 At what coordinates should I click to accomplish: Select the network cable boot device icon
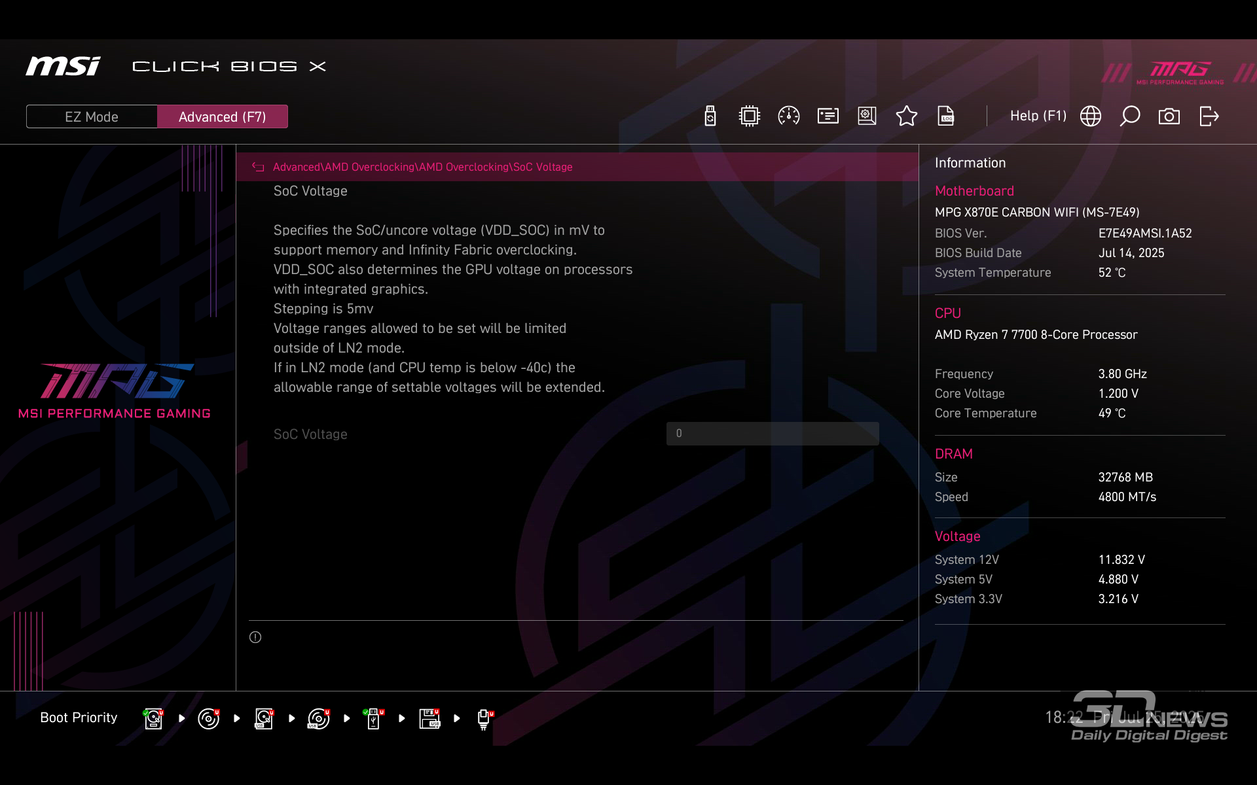coord(484,719)
